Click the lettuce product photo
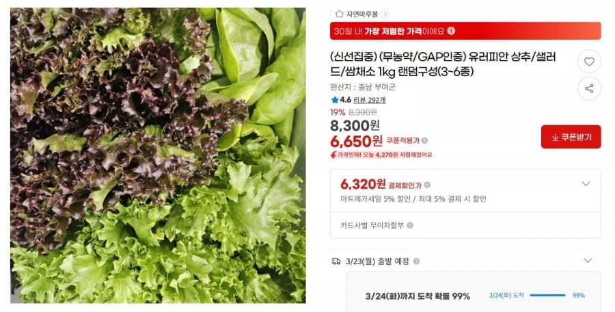The height and width of the screenshot is (312, 615). click(158, 155)
